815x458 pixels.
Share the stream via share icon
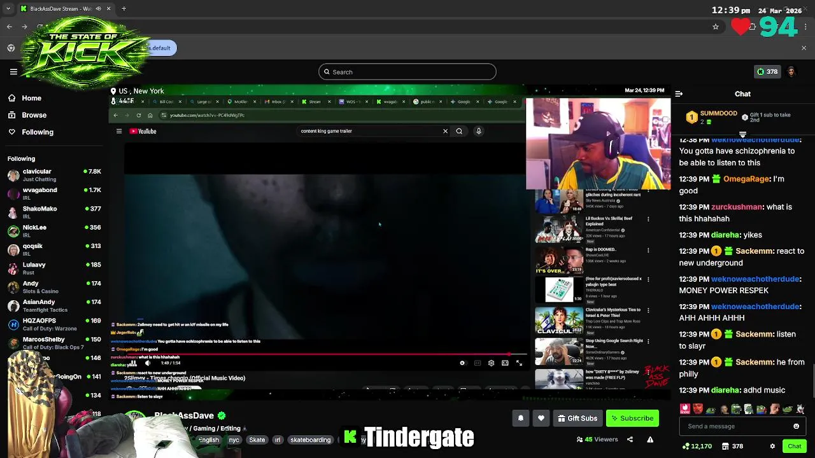630,440
